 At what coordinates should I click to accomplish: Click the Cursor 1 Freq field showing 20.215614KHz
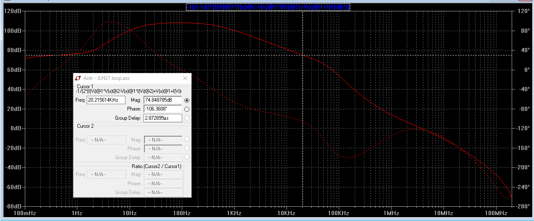point(106,100)
